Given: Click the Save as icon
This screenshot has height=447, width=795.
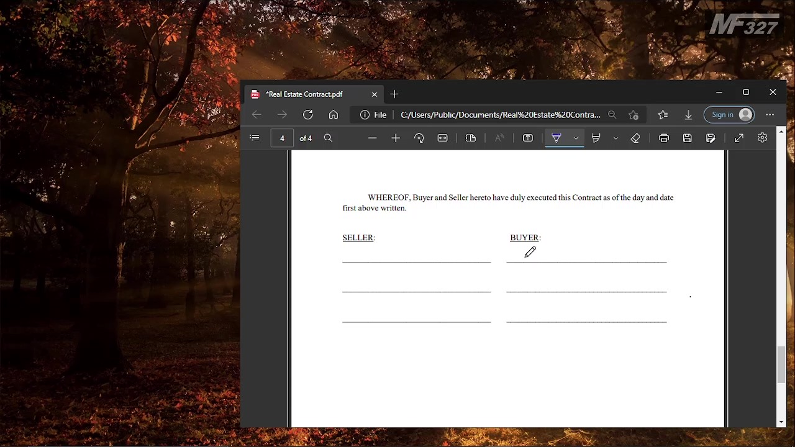Looking at the screenshot, I should pyautogui.click(x=711, y=138).
